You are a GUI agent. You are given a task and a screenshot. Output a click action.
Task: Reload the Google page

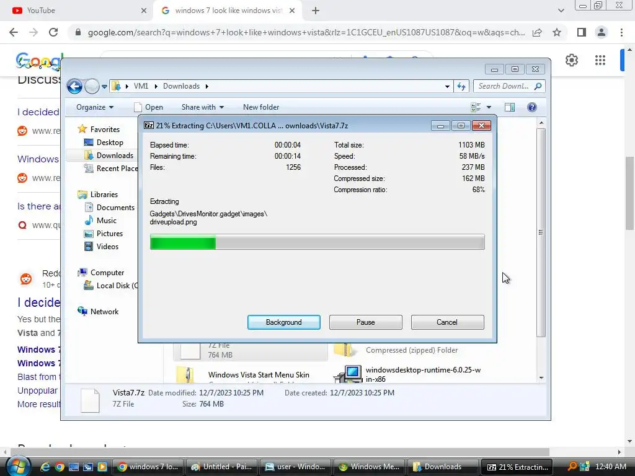tap(53, 32)
